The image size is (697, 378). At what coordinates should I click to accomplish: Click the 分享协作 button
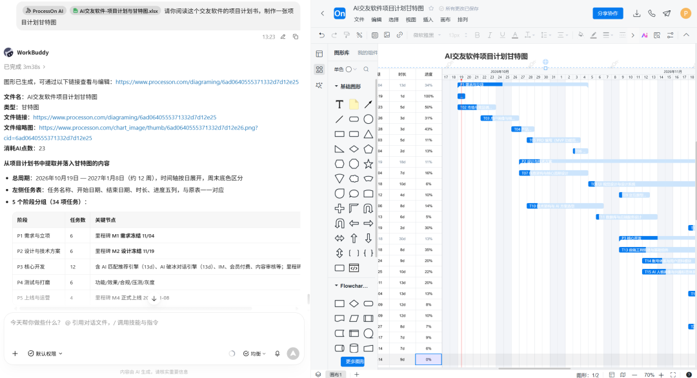pos(608,14)
